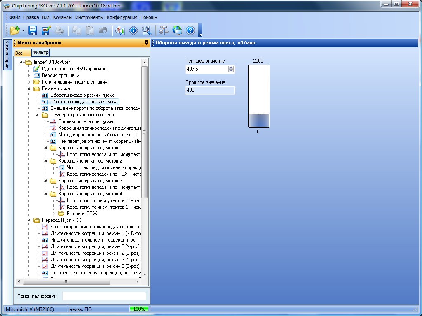Click the blue diamond info icon

tap(133, 30)
